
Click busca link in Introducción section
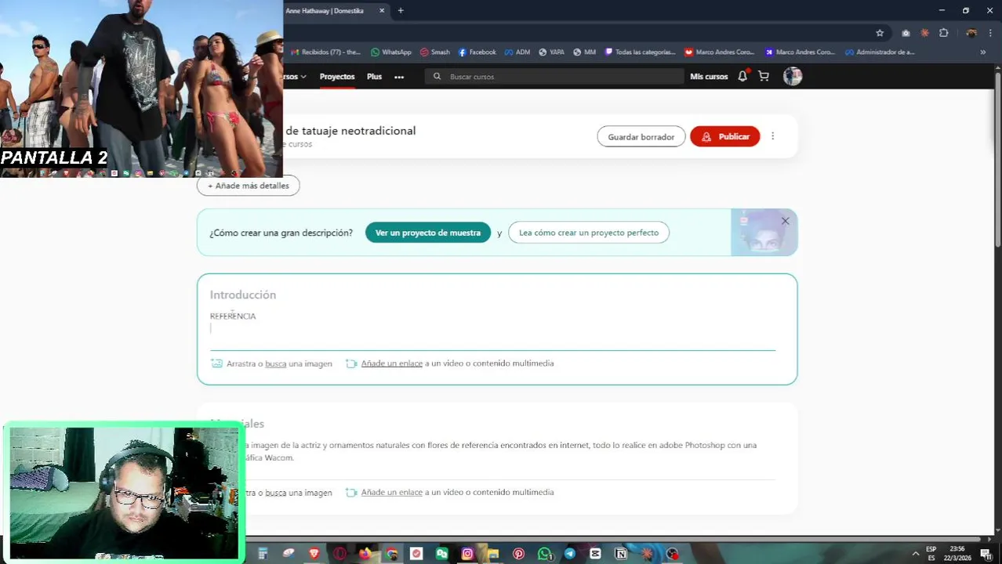tap(275, 363)
